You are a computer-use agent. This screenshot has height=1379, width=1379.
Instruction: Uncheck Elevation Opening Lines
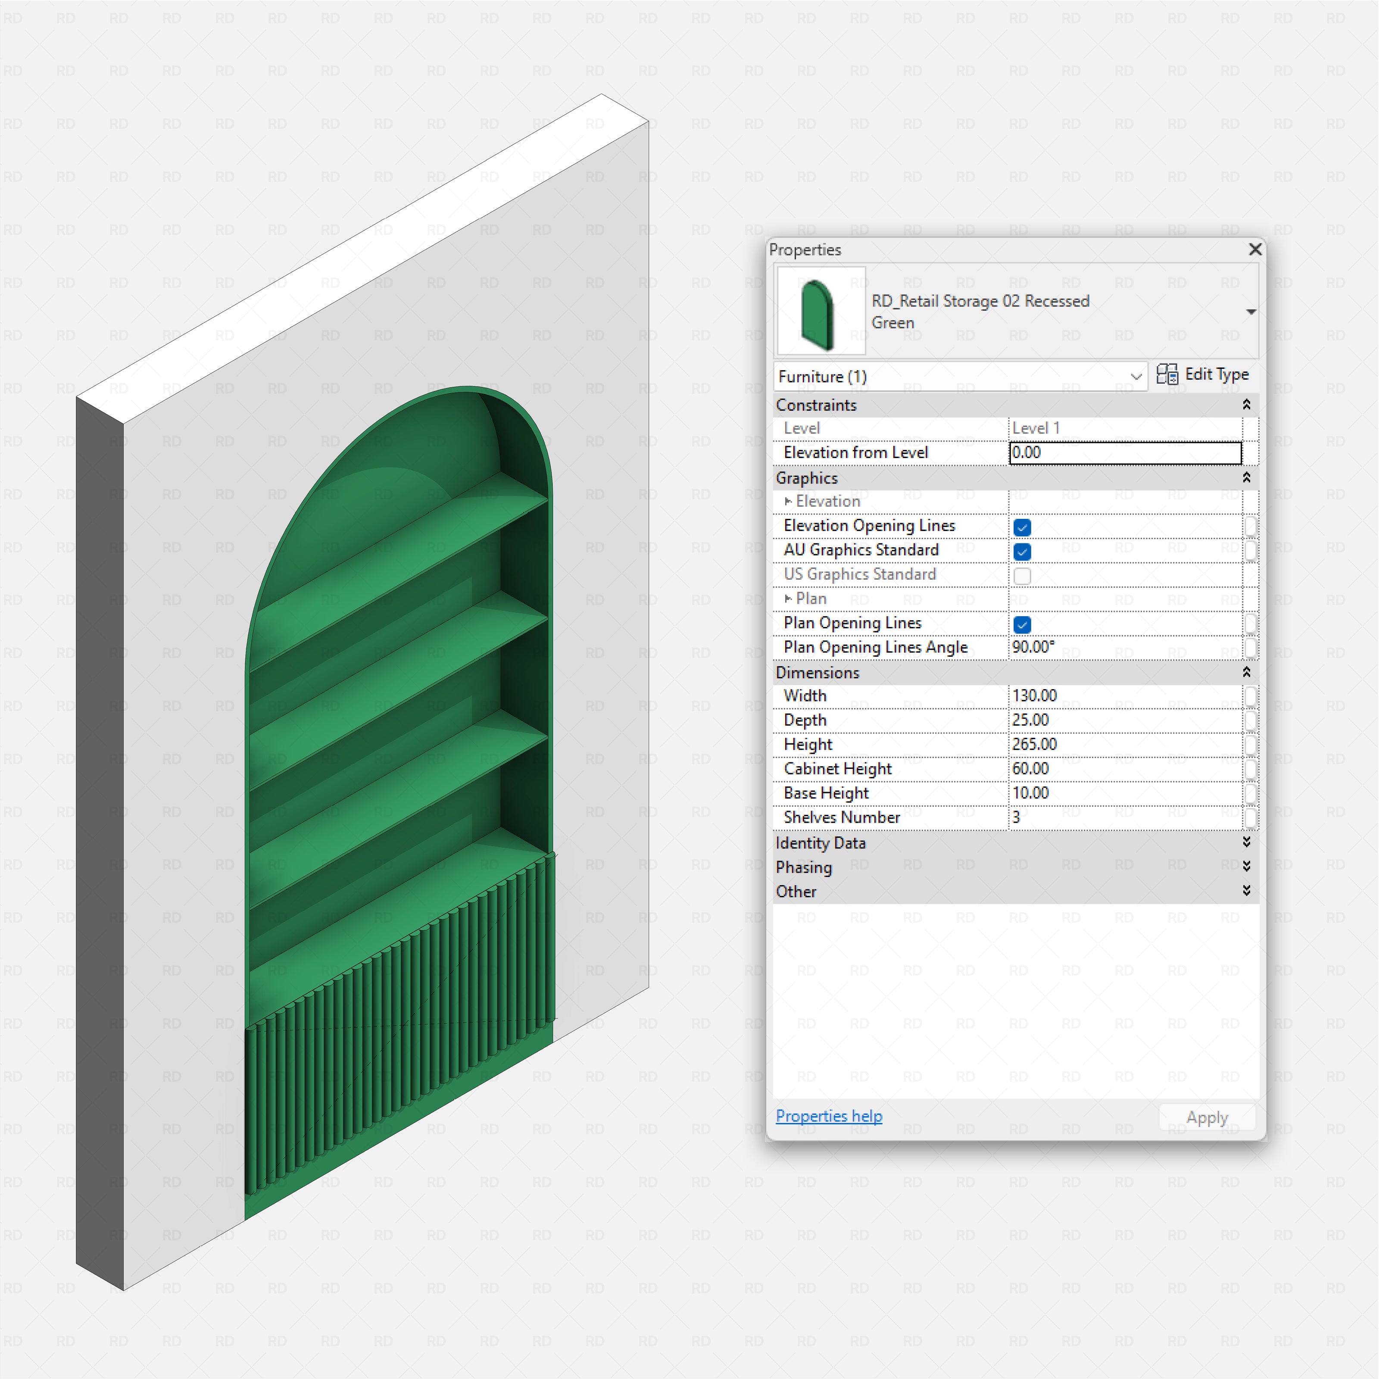coord(1022,527)
